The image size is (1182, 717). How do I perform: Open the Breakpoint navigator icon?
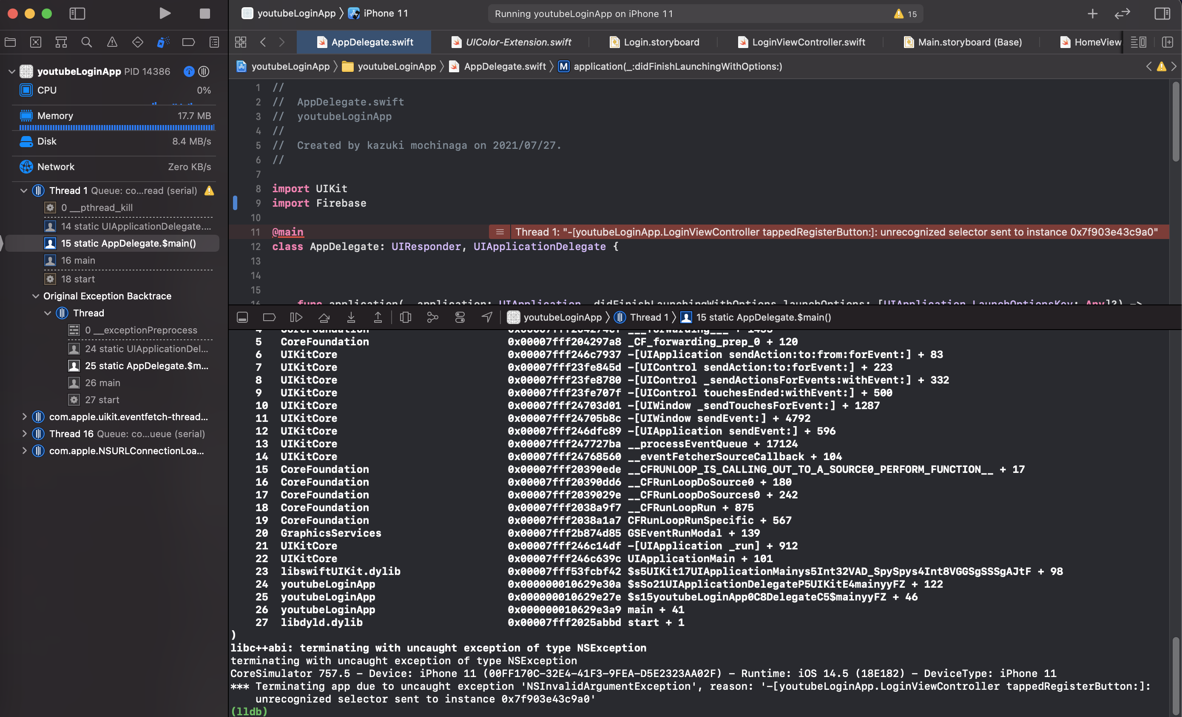tap(188, 42)
